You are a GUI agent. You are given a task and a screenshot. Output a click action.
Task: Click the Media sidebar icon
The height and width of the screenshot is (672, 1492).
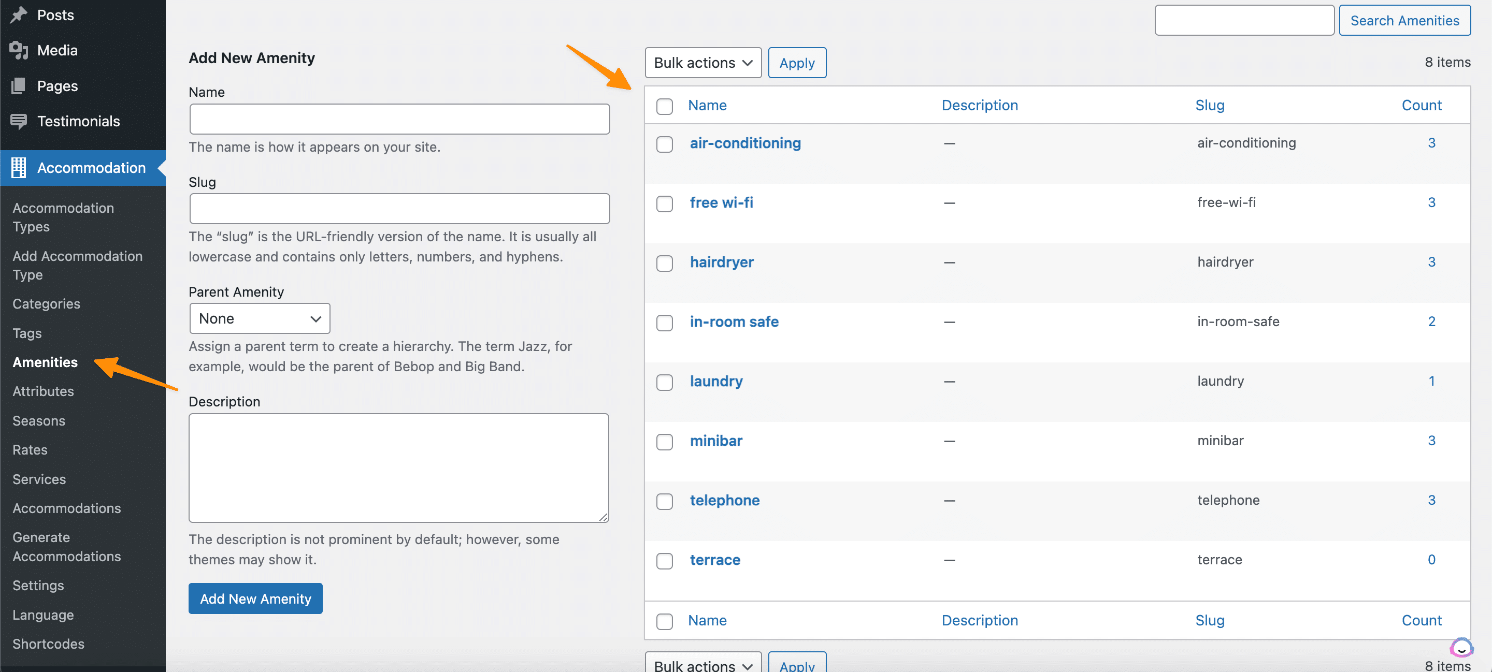tap(18, 49)
